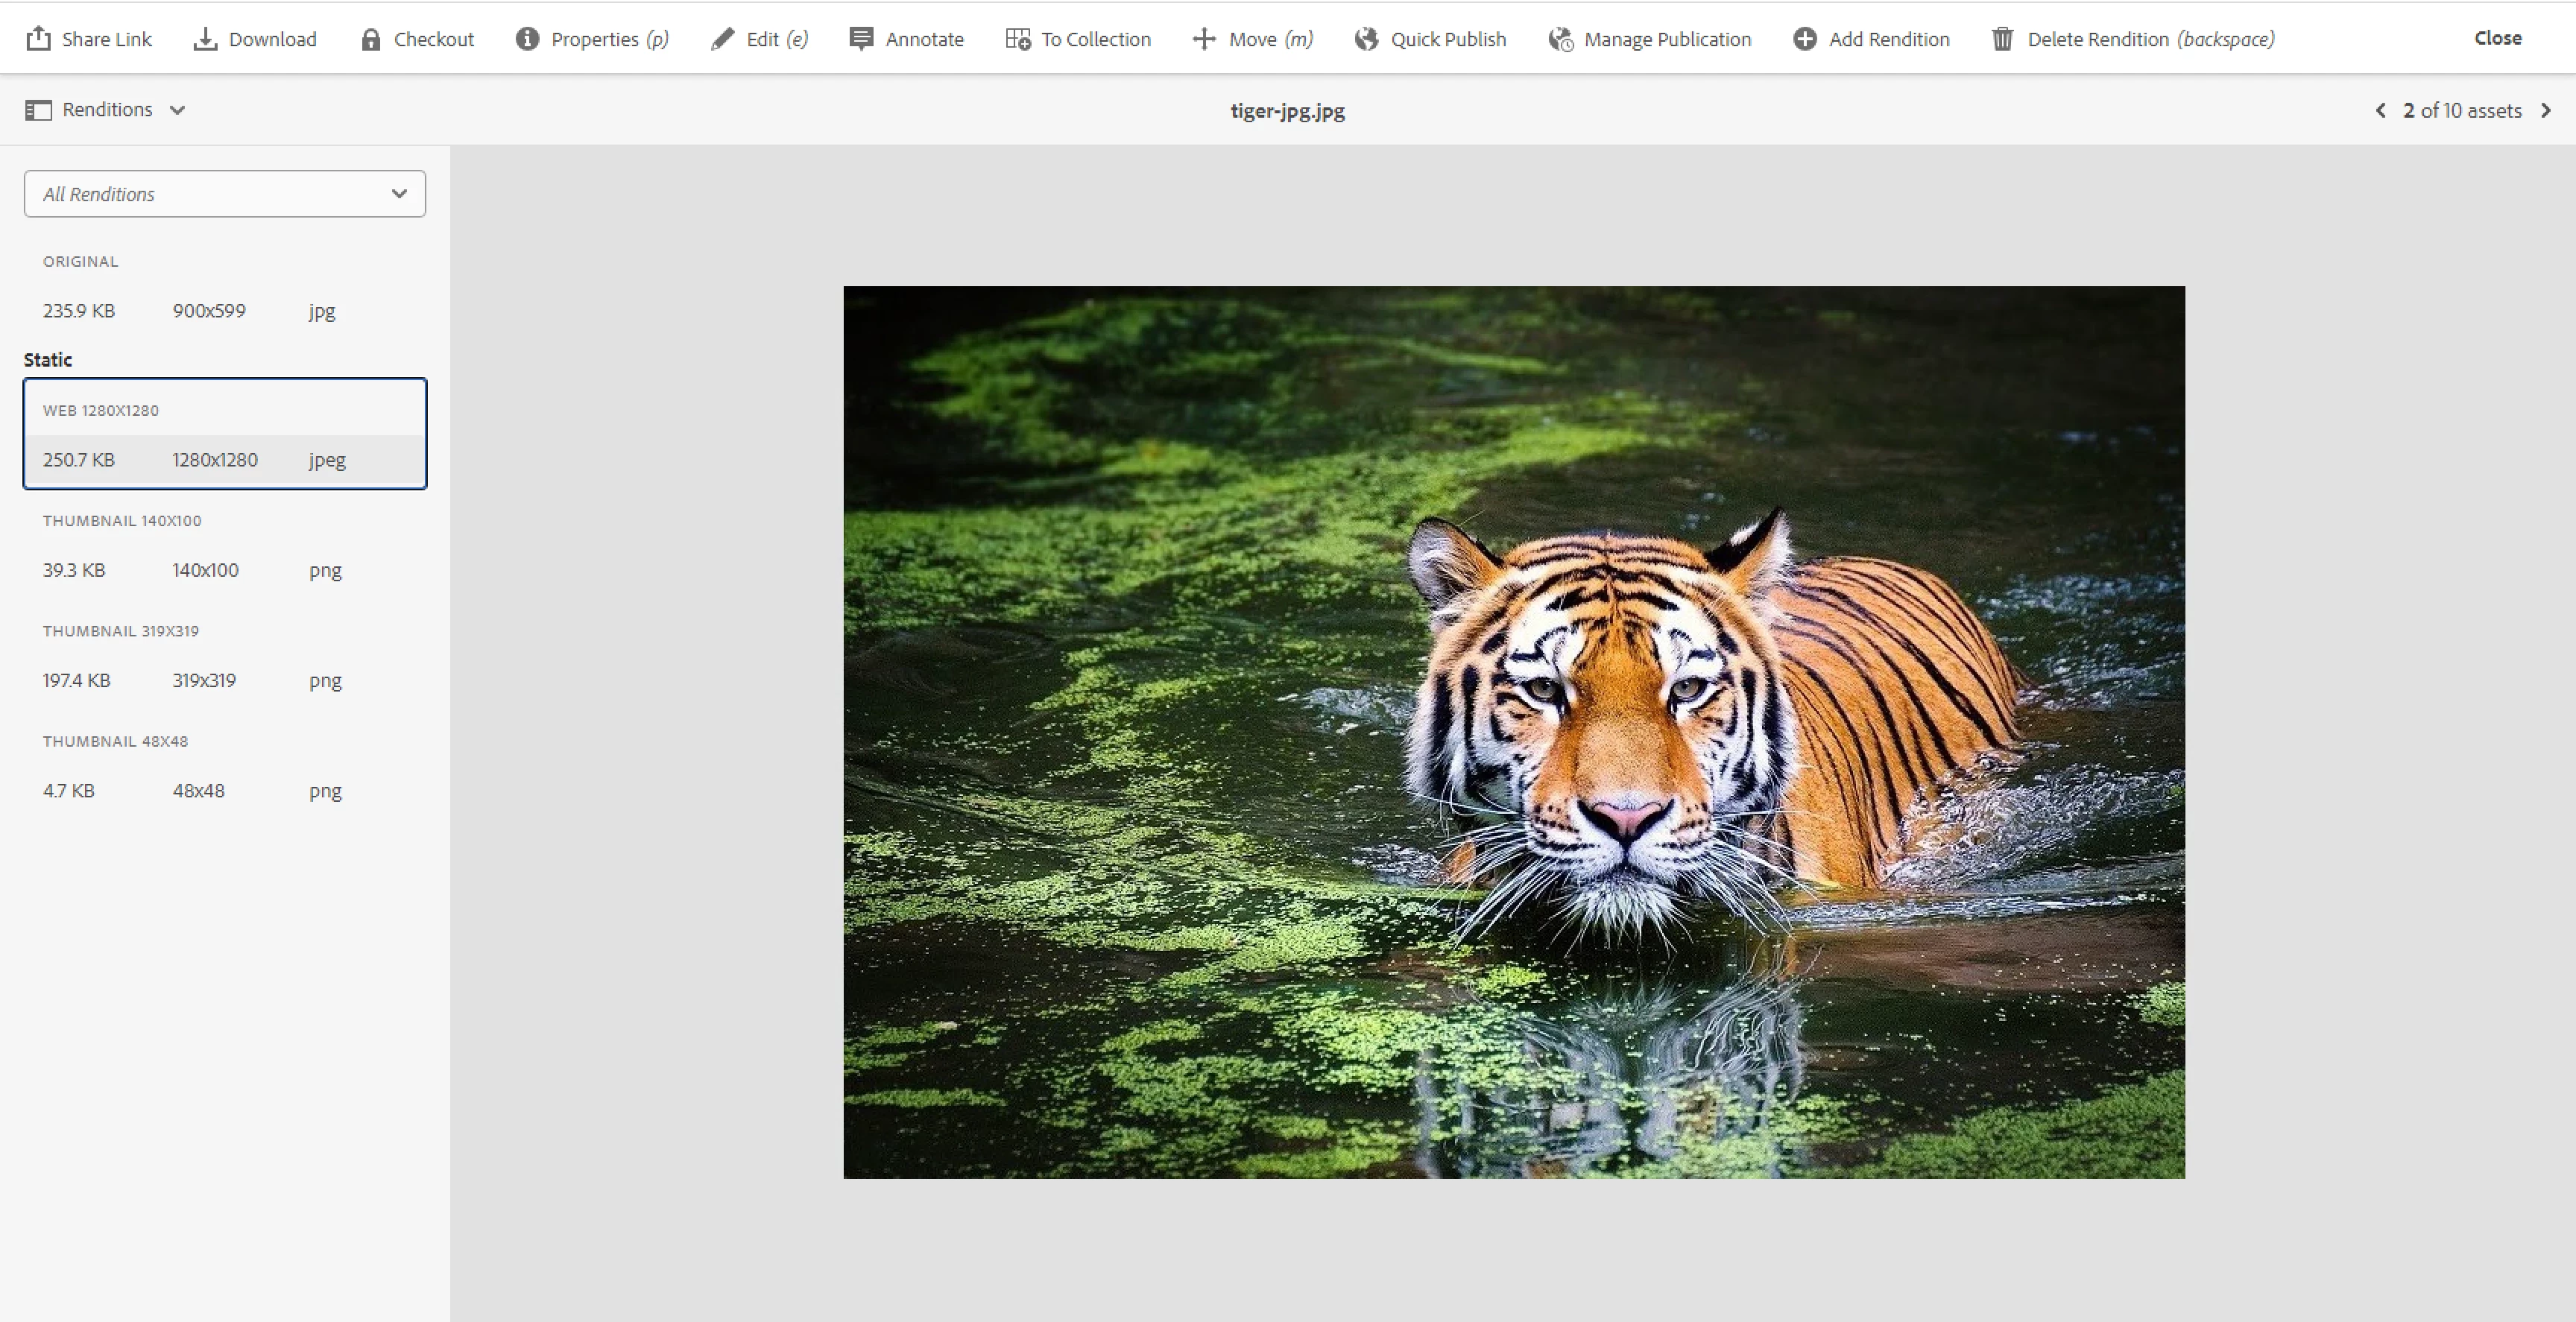Click the Edit pencil icon

pos(722,39)
